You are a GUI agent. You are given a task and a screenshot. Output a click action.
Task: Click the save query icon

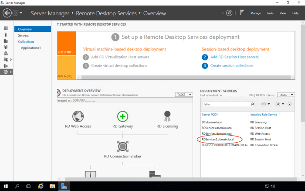pos(278,104)
